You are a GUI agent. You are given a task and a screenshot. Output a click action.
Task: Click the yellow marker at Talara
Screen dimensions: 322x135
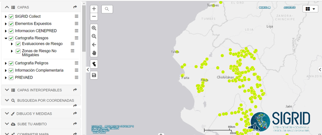click(x=177, y=52)
